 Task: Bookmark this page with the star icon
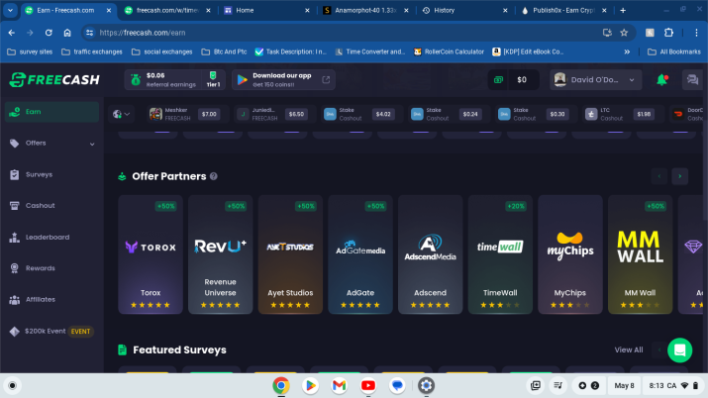(x=624, y=33)
